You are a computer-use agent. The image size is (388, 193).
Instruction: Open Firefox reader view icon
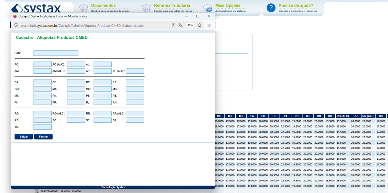click(174, 25)
